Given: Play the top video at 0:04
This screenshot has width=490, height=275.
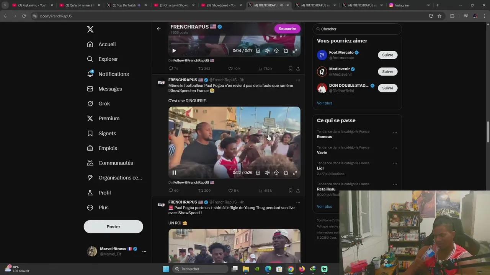Looking at the screenshot, I should coord(174,51).
